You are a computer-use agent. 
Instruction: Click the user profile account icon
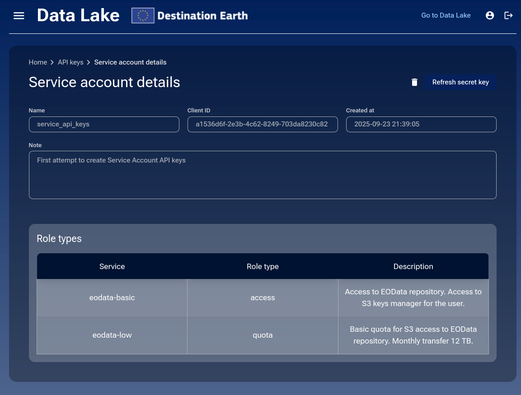[x=490, y=15]
